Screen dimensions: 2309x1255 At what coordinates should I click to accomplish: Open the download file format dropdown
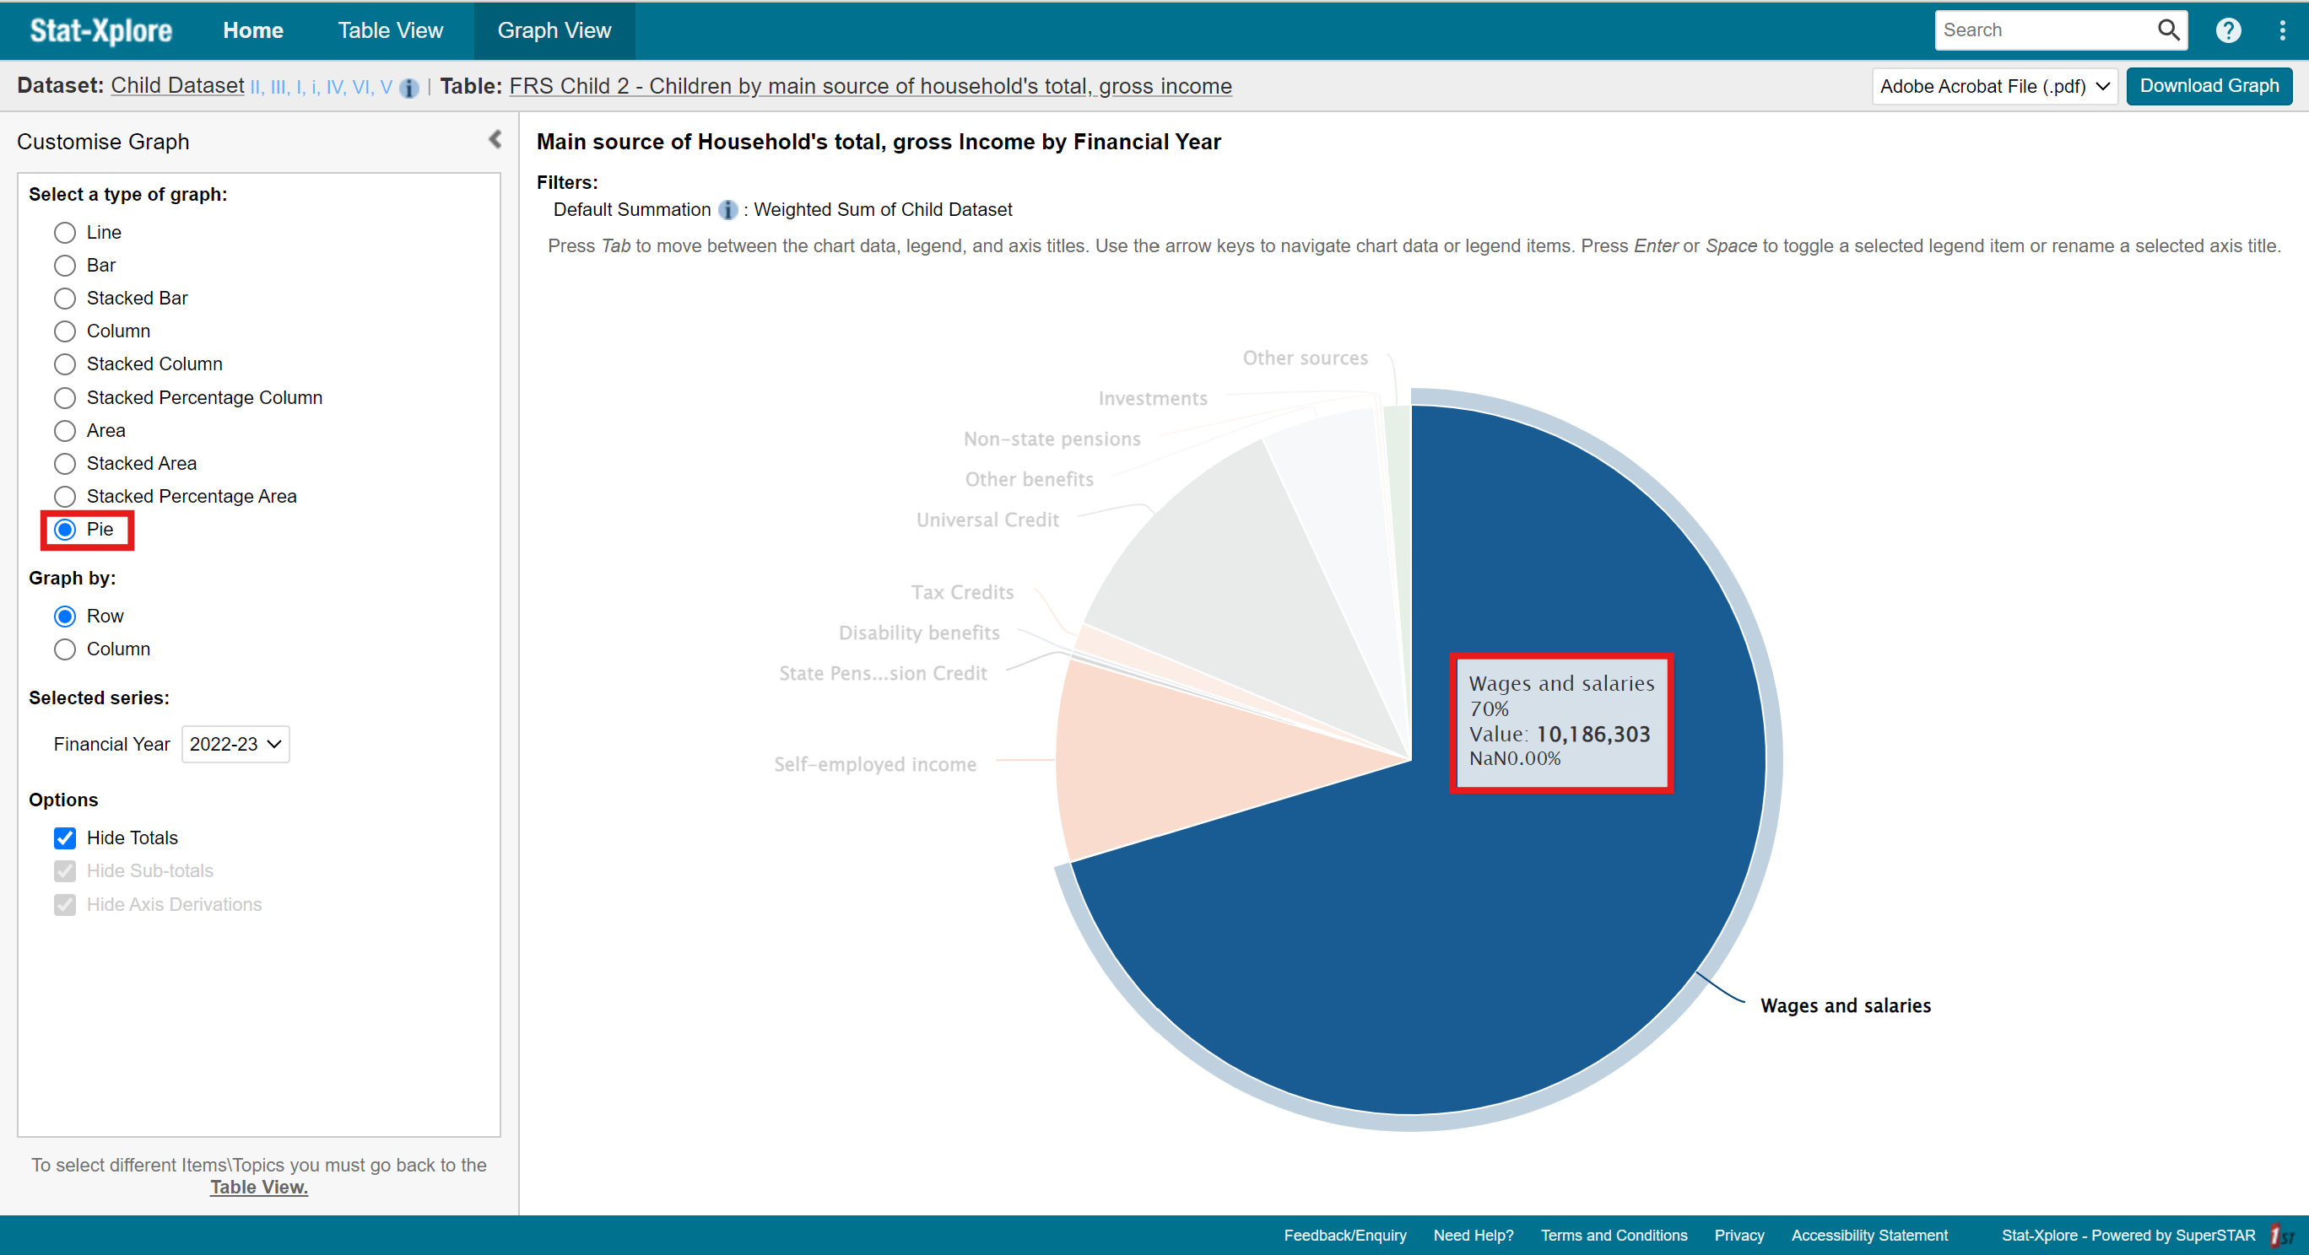click(x=1993, y=87)
